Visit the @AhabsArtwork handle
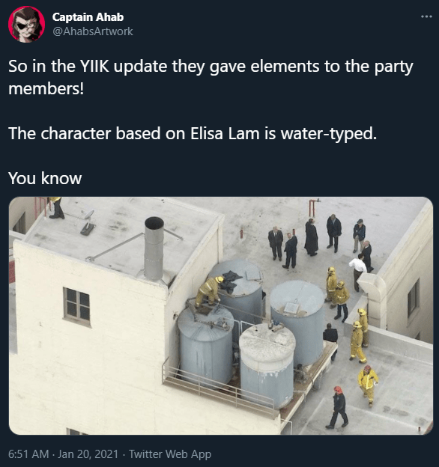The height and width of the screenshot is (467, 439). point(93,31)
